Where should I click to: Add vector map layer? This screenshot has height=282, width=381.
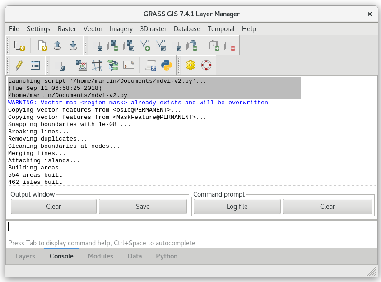pyautogui.click(x=144, y=46)
